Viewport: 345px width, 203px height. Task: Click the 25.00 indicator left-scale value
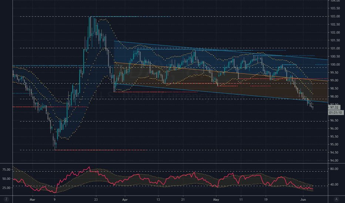[x=6, y=188]
